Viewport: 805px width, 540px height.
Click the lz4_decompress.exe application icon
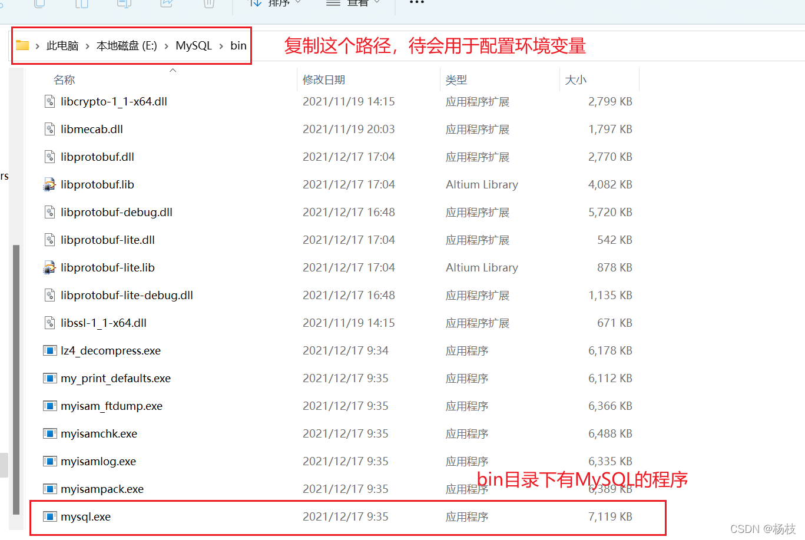pos(50,351)
